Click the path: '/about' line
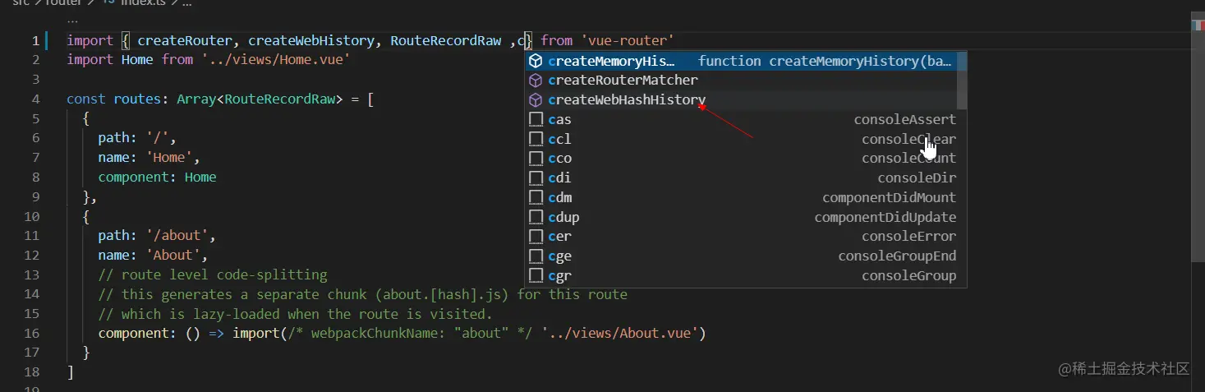 pos(157,236)
